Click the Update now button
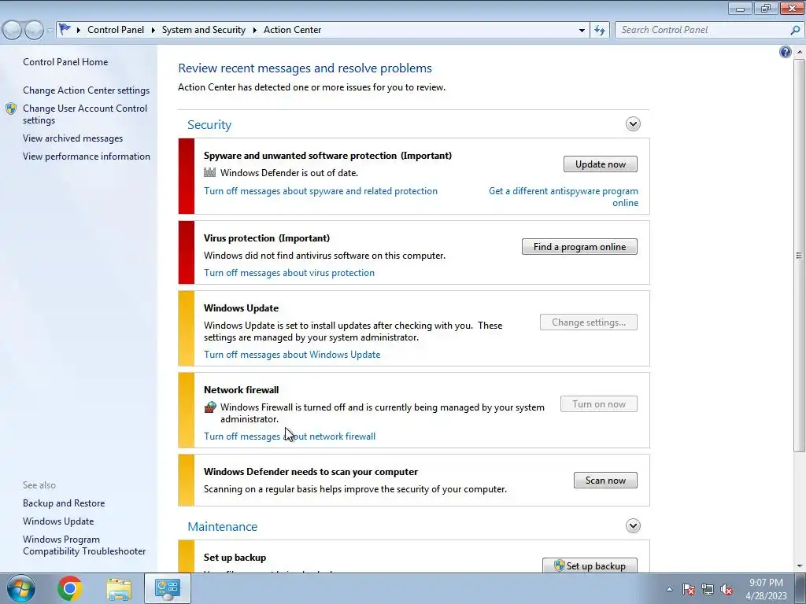 [601, 164]
